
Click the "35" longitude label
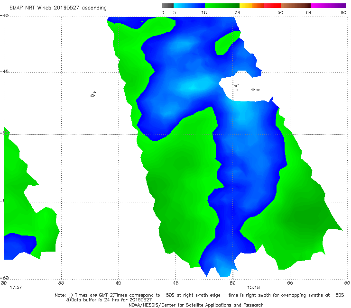[x=61, y=283]
